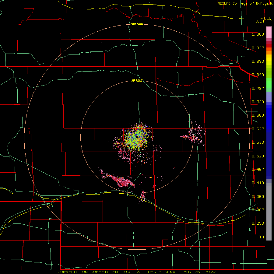Click the 0.253 value on the scale
Viewport: 274px width, 274px height.
[258, 223]
